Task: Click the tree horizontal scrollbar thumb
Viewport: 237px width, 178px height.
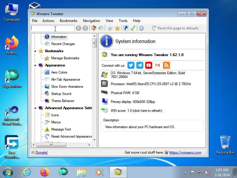Action: point(51,145)
